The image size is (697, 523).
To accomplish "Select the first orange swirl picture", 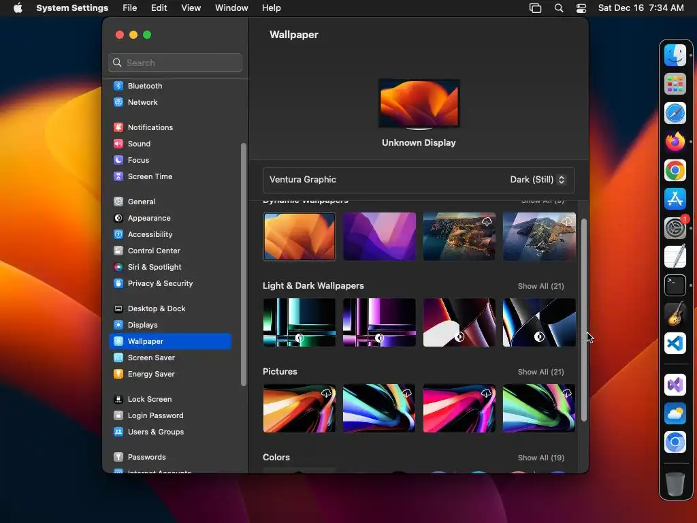I will 299,409.
